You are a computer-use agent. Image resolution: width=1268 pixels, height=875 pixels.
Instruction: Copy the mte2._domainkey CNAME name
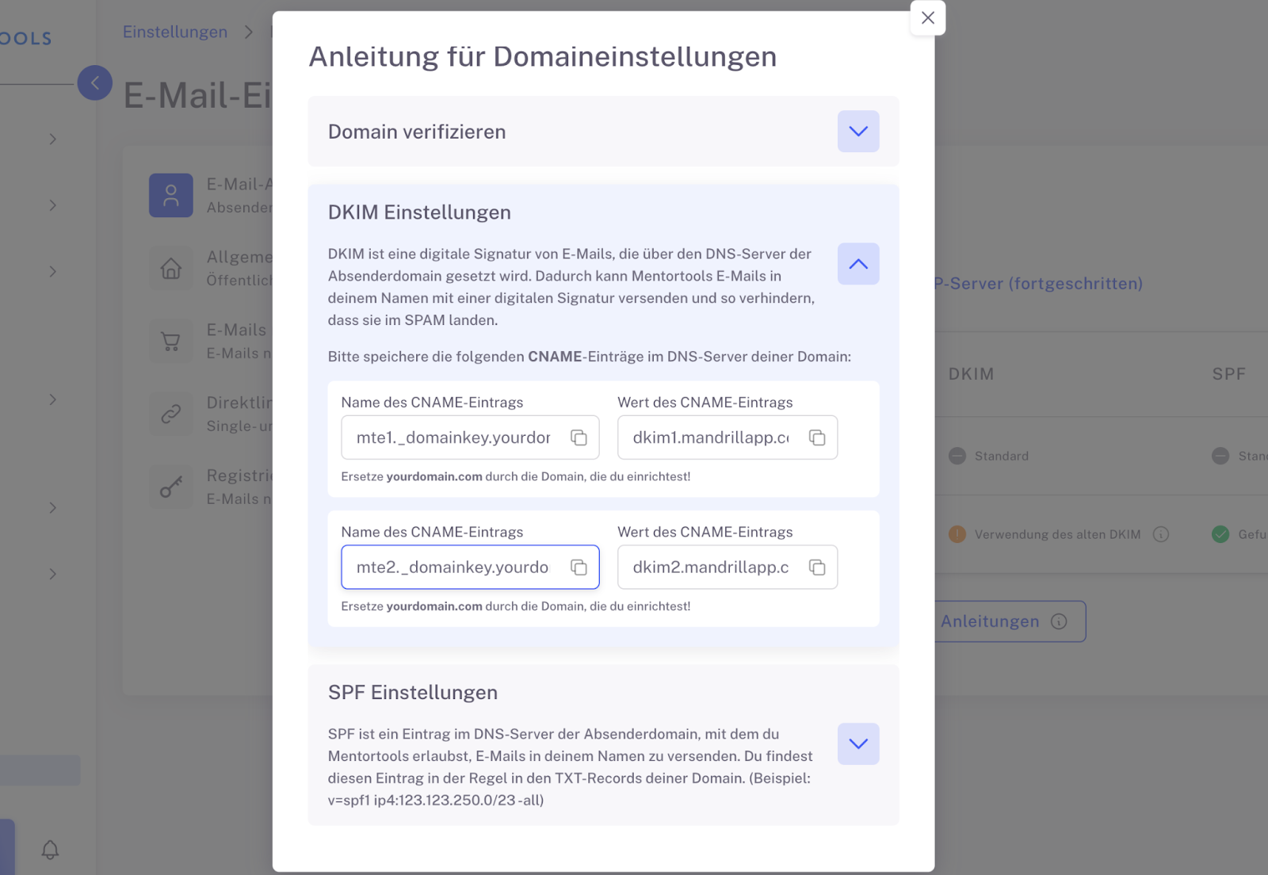pos(579,567)
